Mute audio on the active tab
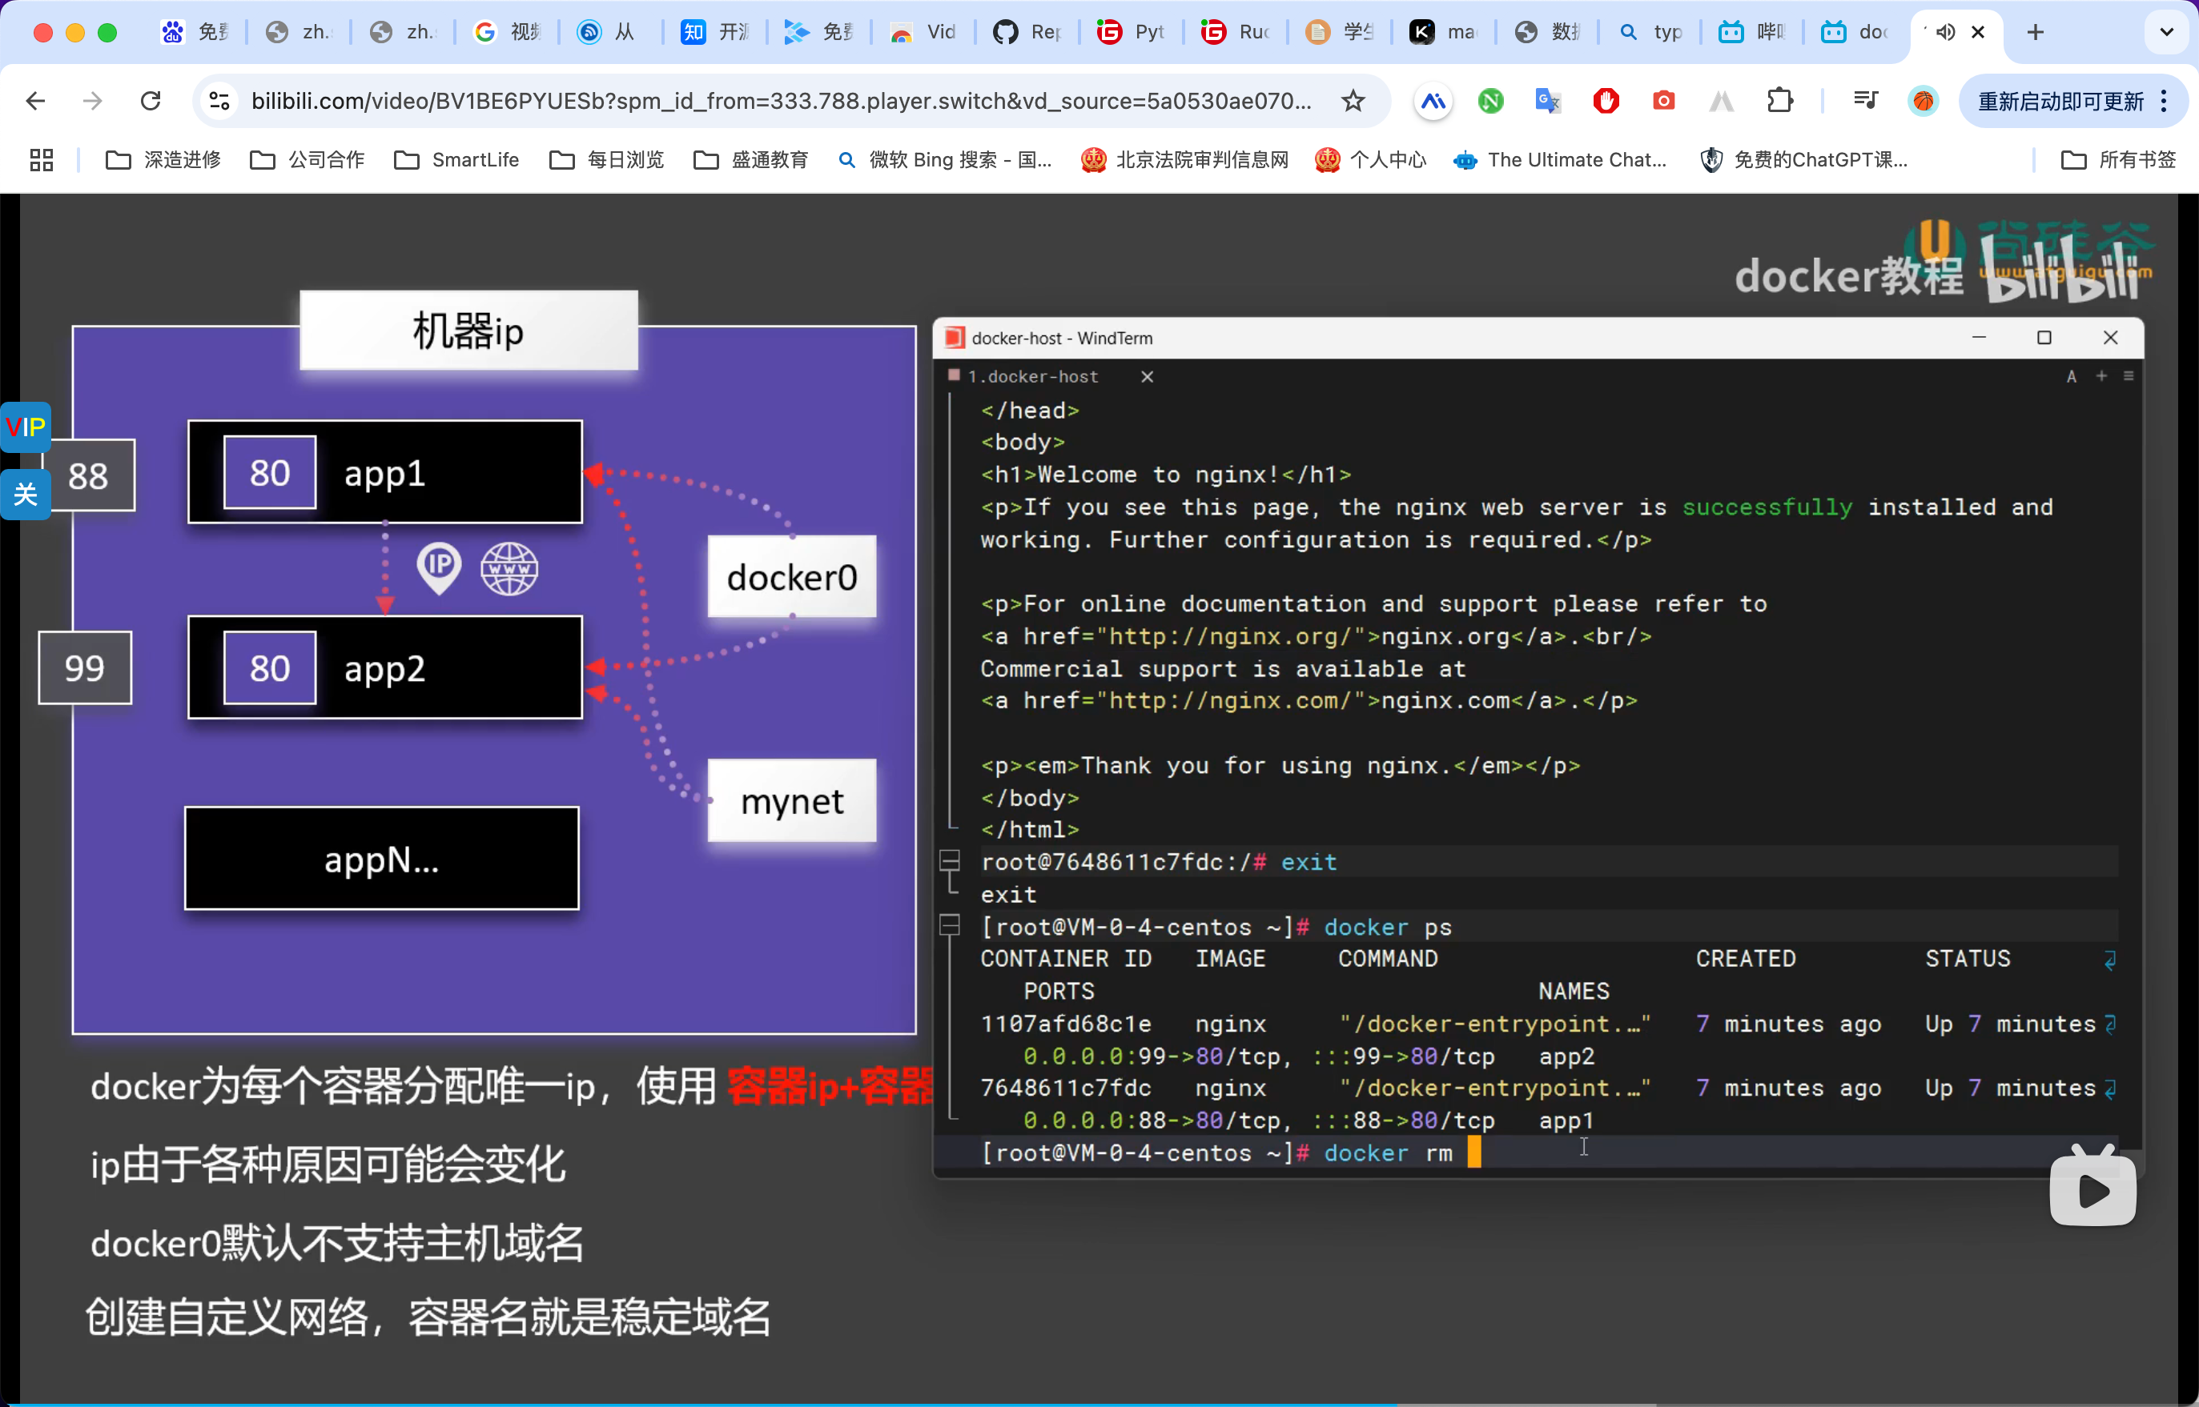Screen dimensions: 2199x1407 tap(1945, 32)
